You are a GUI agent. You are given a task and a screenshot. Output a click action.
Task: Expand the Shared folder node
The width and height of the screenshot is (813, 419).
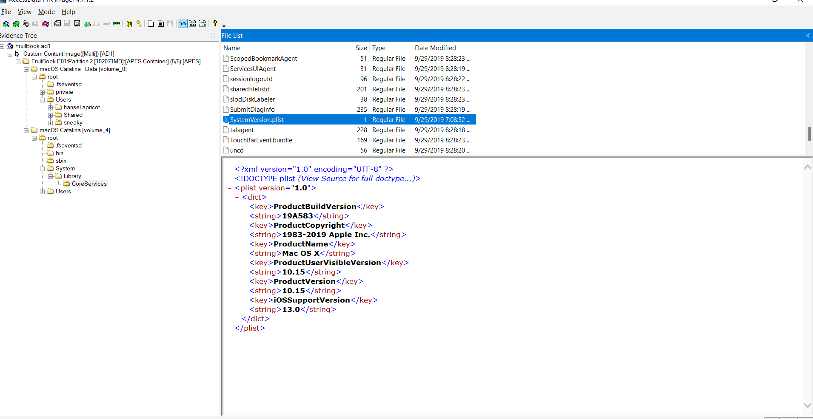tap(51, 115)
